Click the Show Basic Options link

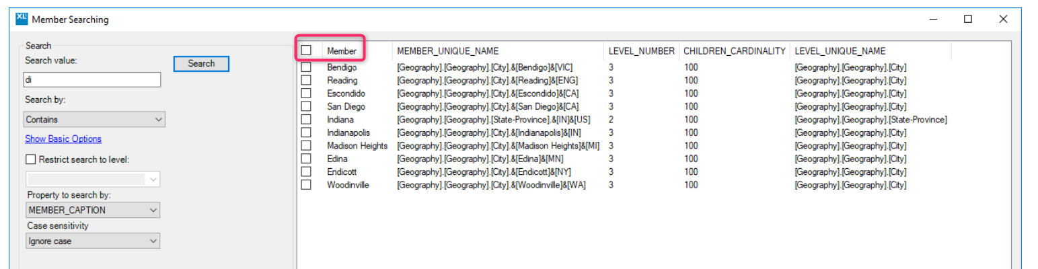(63, 139)
